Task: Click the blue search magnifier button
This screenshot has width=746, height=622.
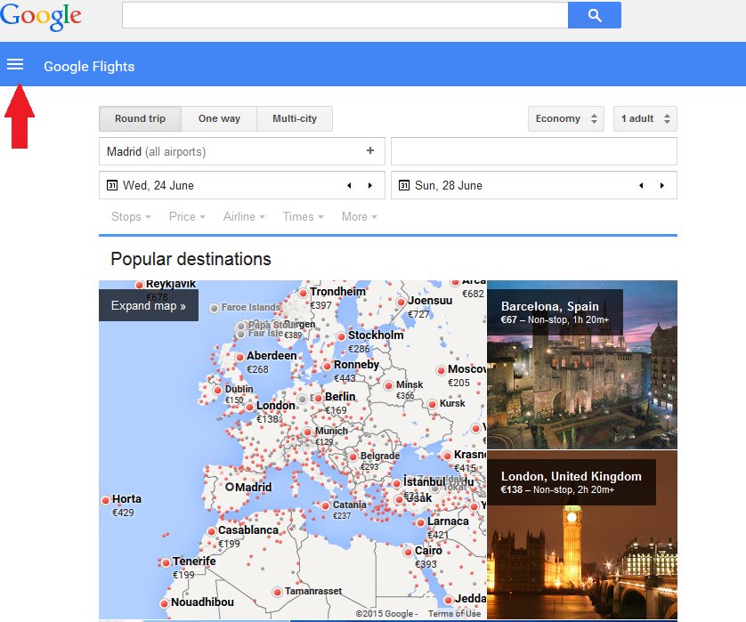Action: click(595, 15)
